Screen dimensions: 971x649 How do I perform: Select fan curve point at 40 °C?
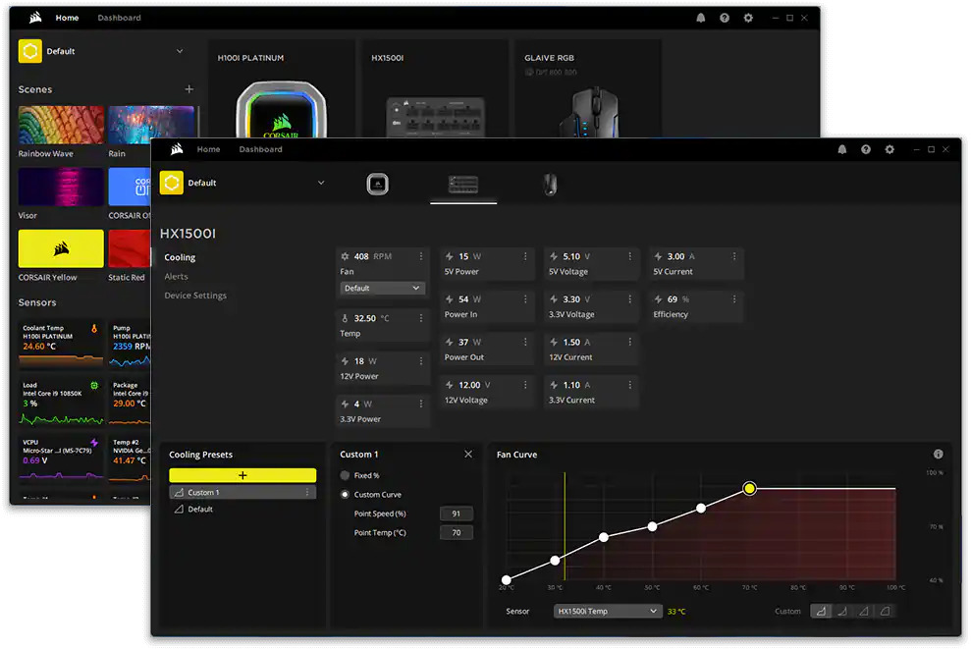click(x=604, y=537)
